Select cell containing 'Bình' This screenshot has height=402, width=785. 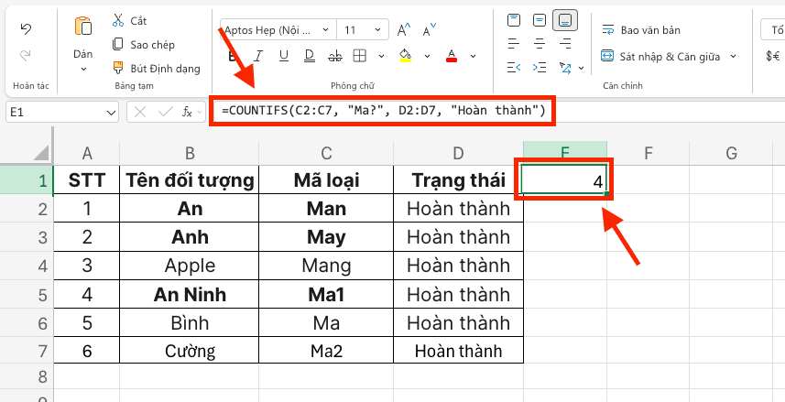pyautogui.click(x=190, y=323)
